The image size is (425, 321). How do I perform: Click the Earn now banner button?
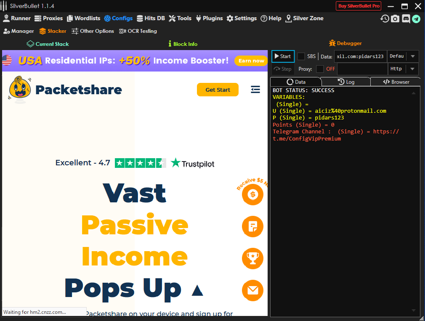point(251,61)
